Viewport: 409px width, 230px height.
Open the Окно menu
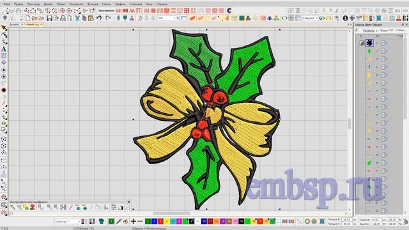[149, 4]
